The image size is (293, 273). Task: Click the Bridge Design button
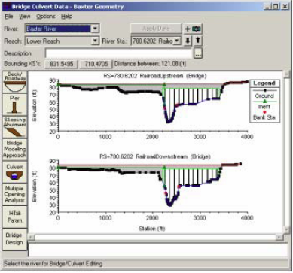(14, 239)
